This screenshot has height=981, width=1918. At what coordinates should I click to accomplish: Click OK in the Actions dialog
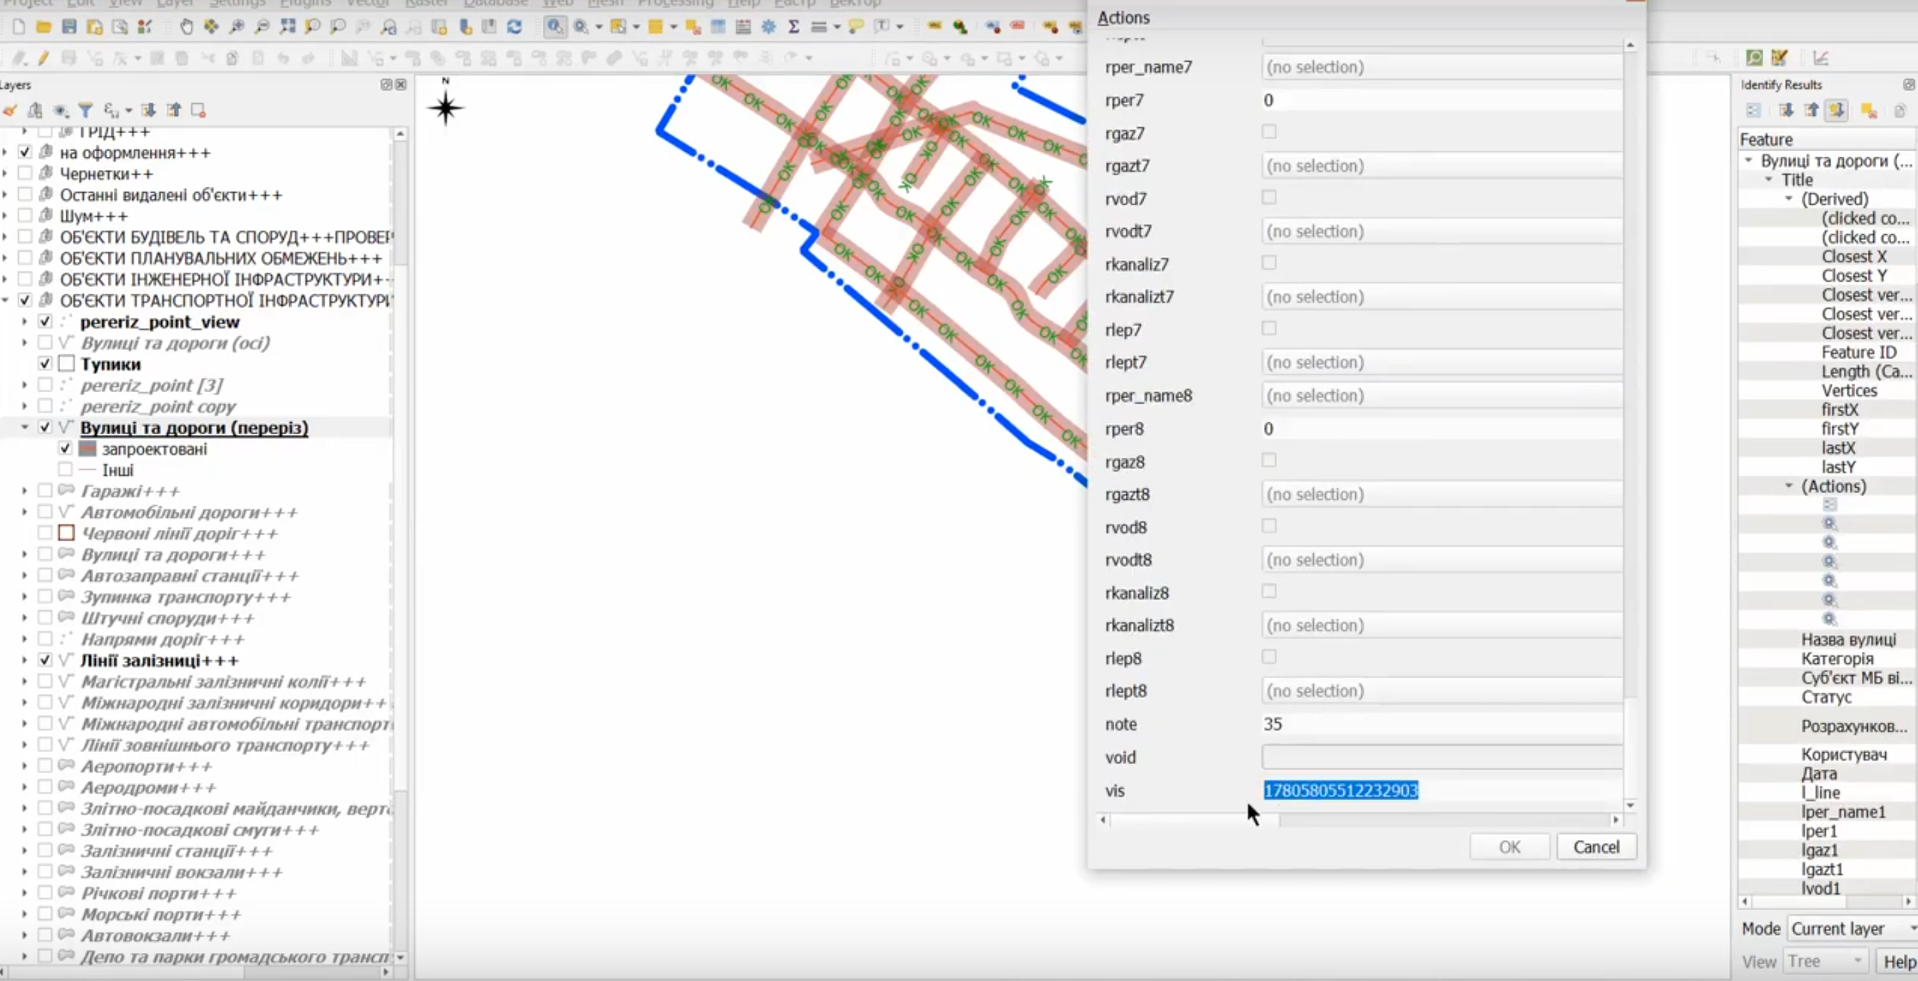(1509, 847)
